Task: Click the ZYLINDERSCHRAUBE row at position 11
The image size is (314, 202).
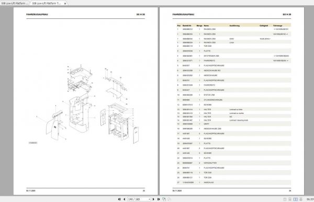Action: [x=234, y=100]
